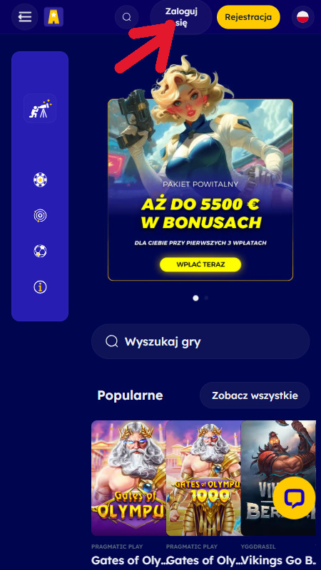The width and height of the screenshot is (321, 570).
Task: Collapse the hamburger menu icon
Action: 25,16
